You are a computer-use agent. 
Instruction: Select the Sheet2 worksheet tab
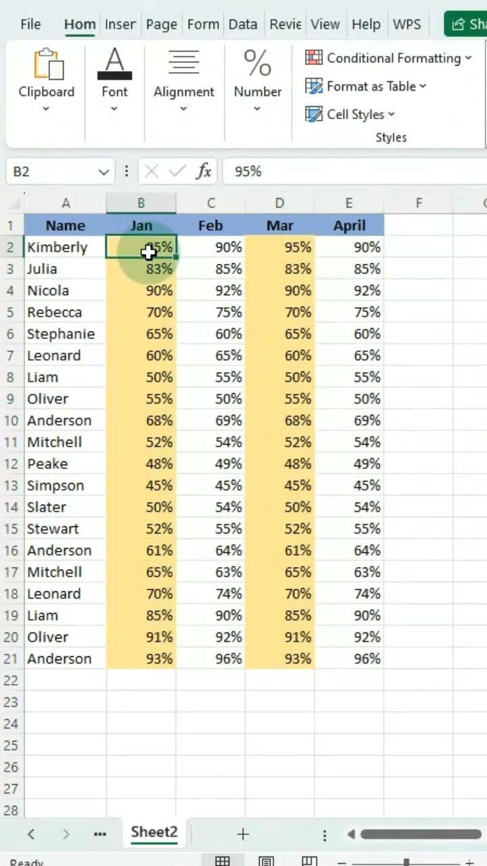(x=154, y=832)
